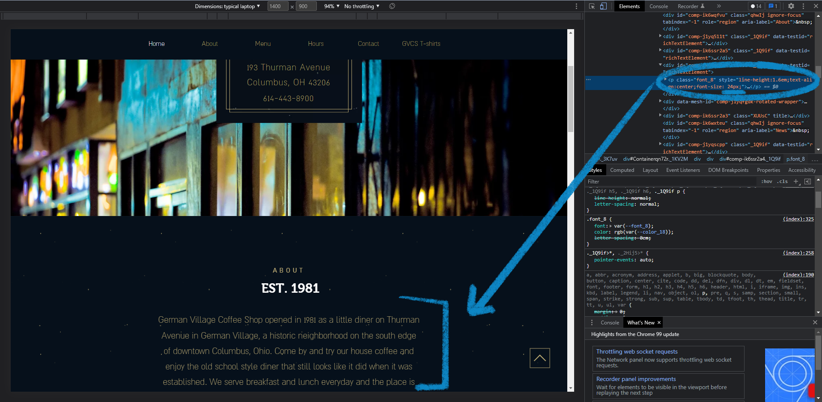Switch to the Elements tab
Image resolution: width=822 pixels, height=402 pixels.
pos(629,6)
